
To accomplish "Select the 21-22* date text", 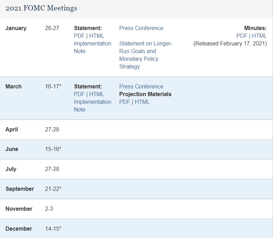I will (53, 189).
